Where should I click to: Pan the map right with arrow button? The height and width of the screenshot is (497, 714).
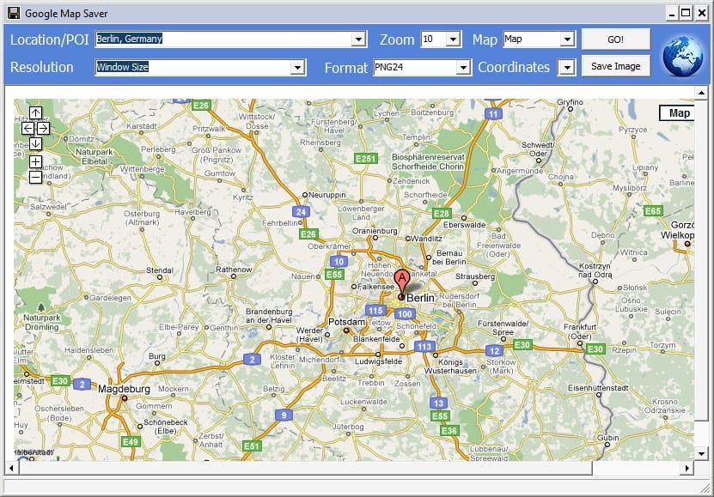pos(43,128)
